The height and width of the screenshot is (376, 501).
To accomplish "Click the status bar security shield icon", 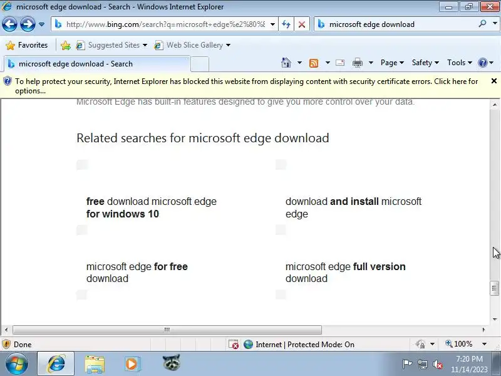I will [6, 344].
